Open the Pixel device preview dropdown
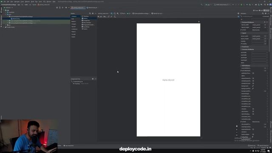This screenshot has width=272, height=153. 123,13
